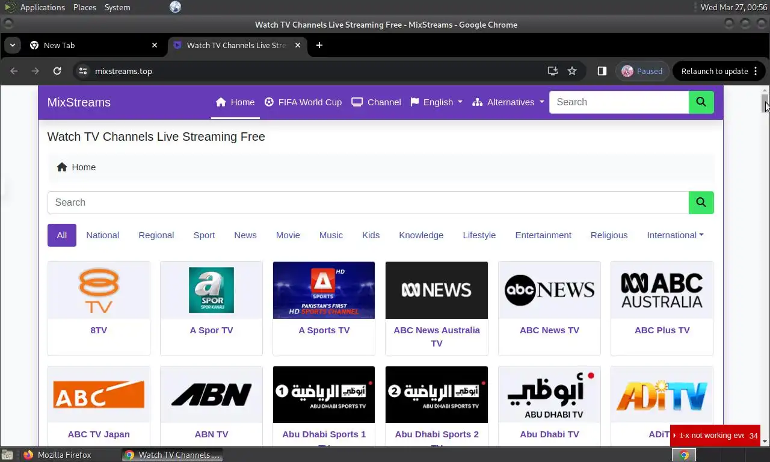Click the ABN TV logo
Screen dimensions: 770x462
pyautogui.click(x=211, y=395)
